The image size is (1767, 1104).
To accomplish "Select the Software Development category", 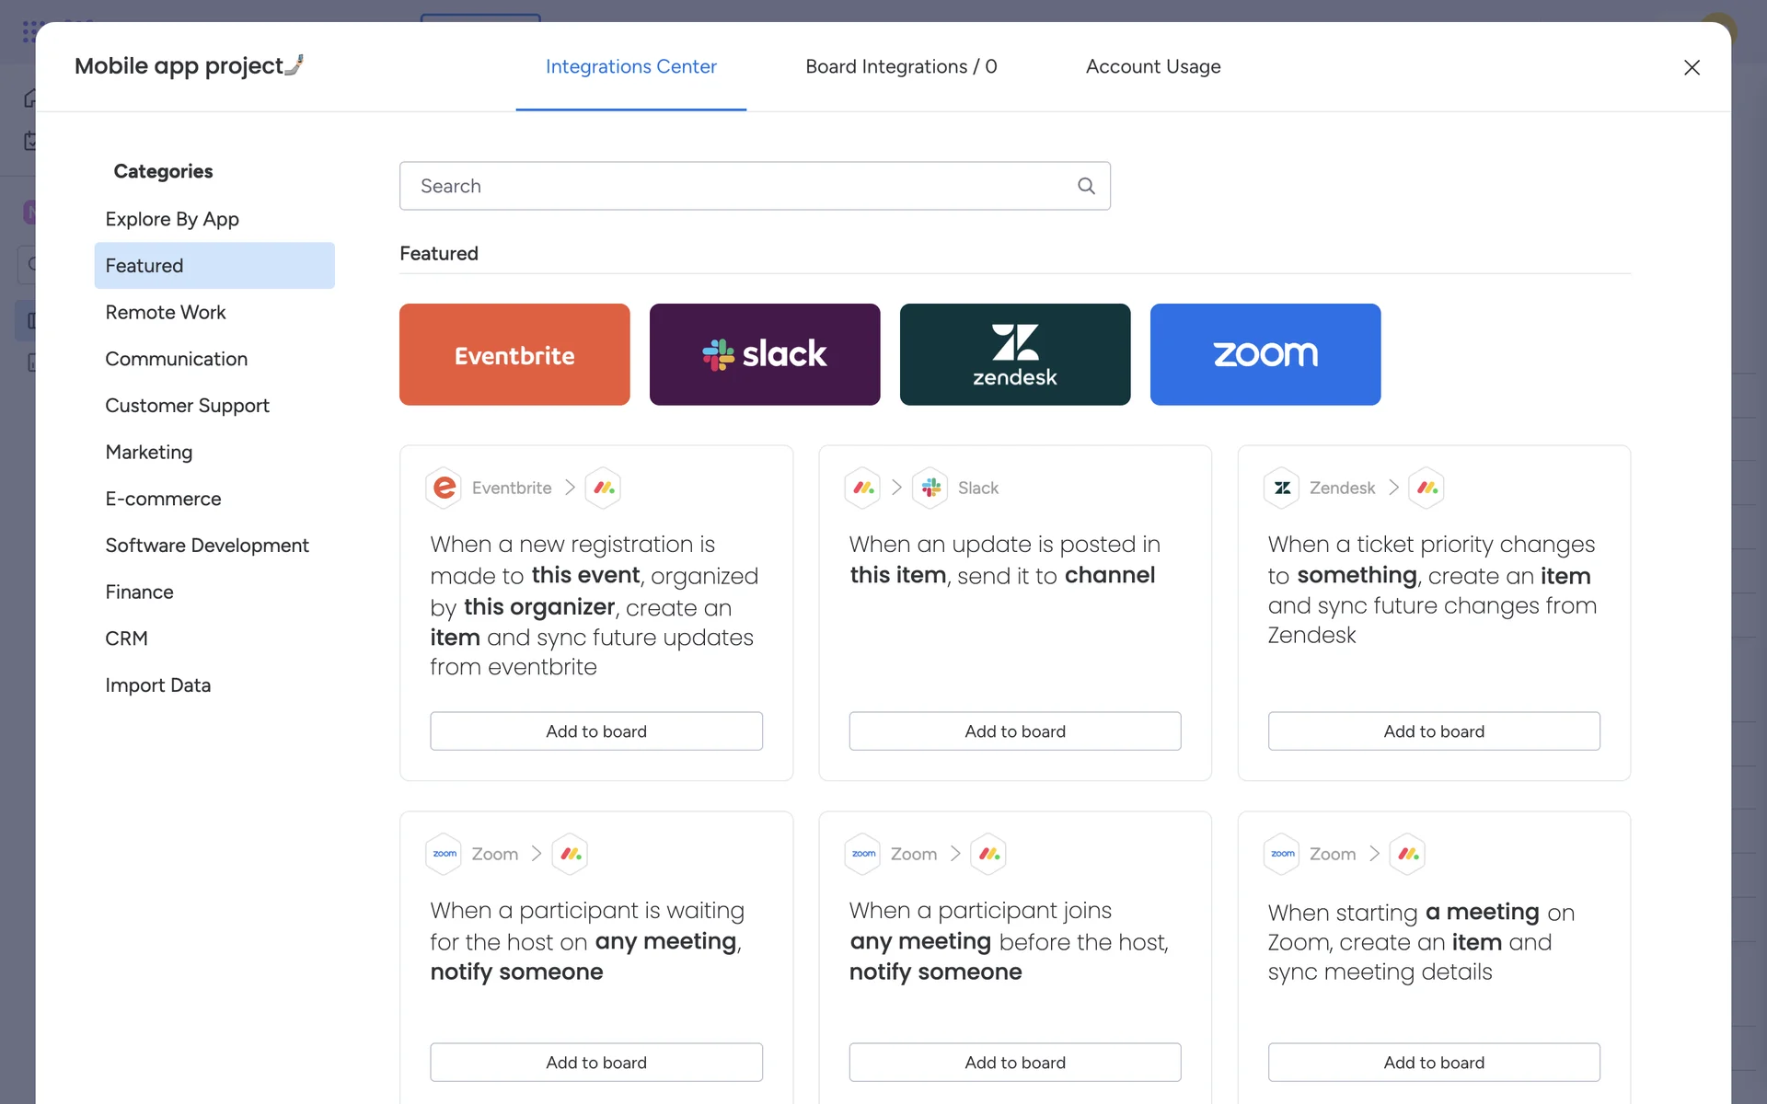I will (x=207, y=546).
